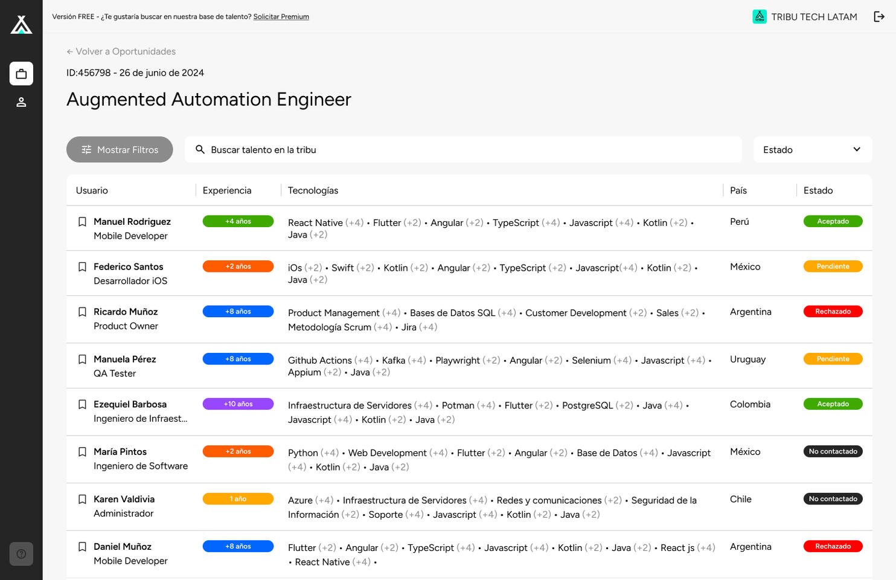This screenshot has height=580, width=896.
Task: Save Ricardo Muñoz with bookmark icon
Action: [83, 312]
